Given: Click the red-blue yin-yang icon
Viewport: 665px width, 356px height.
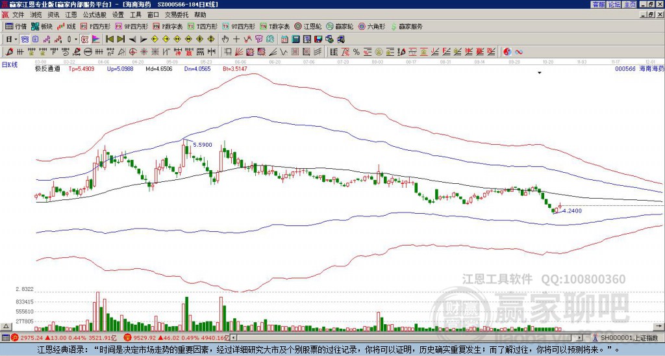Looking at the screenshot, I should click(x=507, y=52).
